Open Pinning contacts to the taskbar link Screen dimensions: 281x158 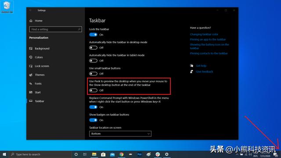point(209,54)
